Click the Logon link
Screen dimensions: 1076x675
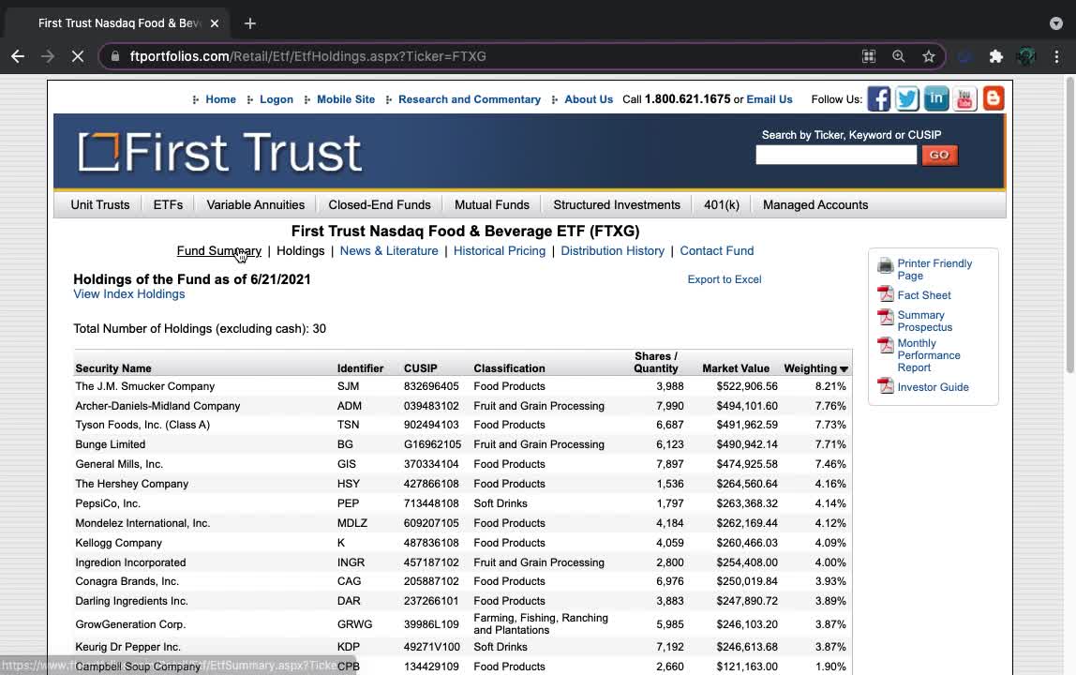[276, 98]
